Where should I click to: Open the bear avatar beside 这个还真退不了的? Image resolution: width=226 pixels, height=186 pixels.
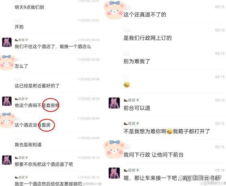click(x=114, y=10)
